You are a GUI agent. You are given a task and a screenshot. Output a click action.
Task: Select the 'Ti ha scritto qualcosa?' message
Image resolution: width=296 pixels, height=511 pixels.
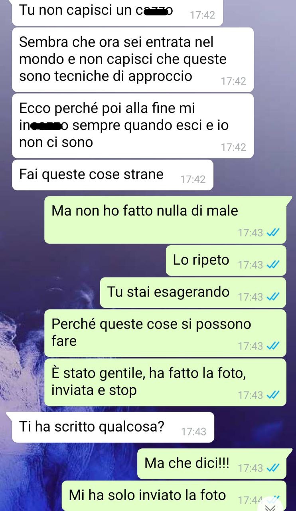pos(113,427)
